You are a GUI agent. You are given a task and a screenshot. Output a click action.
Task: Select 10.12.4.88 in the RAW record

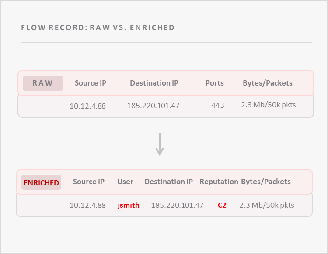[87, 105]
